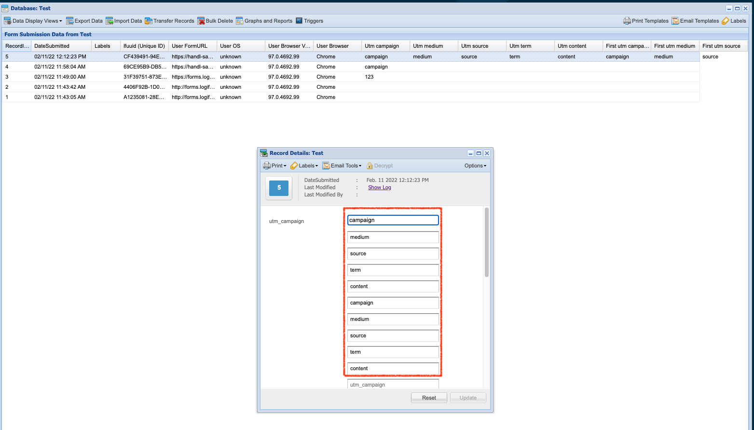The width and height of the screenshot is (754, 430).
Task: Click the Utm campaign column header
Action: point(382,46)
